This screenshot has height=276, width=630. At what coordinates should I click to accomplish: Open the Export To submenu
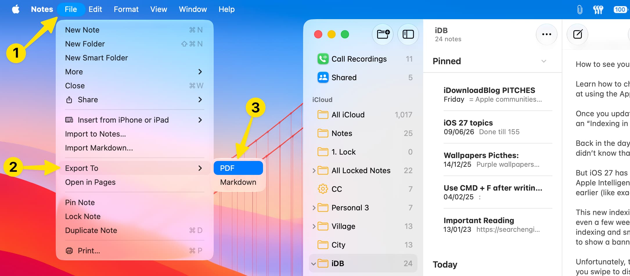(134, 168)
